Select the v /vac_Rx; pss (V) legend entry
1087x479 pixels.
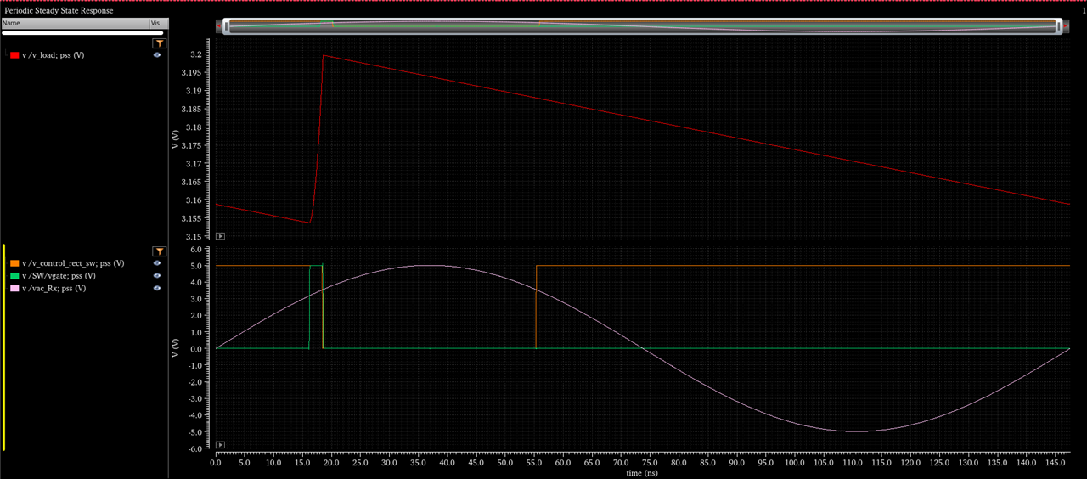(53, 289)
